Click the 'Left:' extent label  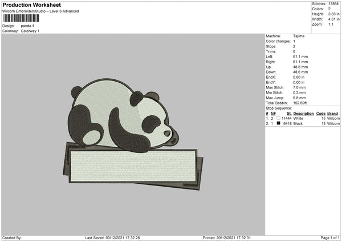(270, 57)
